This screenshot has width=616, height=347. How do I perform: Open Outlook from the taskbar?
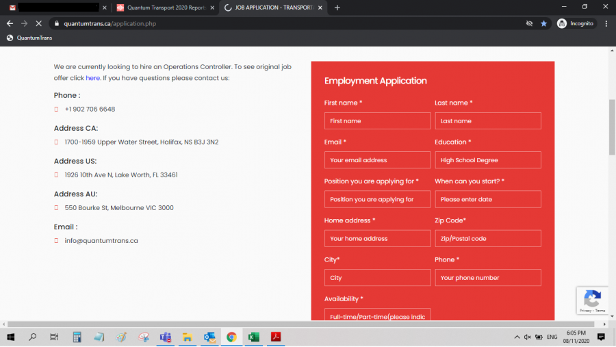click(209, 337)
